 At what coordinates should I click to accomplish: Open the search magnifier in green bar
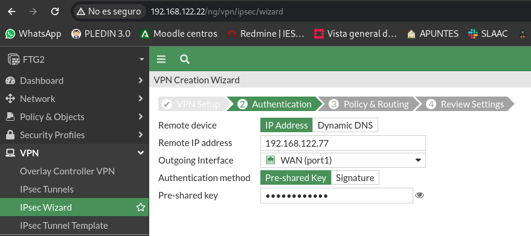(x=185, y=59)
